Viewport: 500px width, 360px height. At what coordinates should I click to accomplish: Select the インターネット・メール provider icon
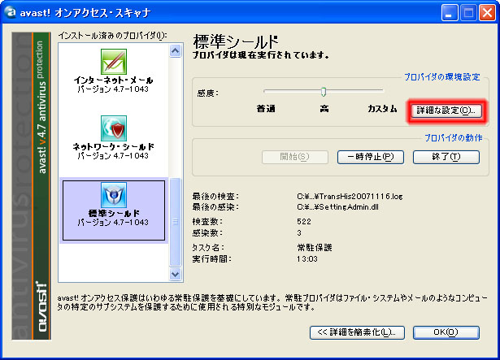114,62
